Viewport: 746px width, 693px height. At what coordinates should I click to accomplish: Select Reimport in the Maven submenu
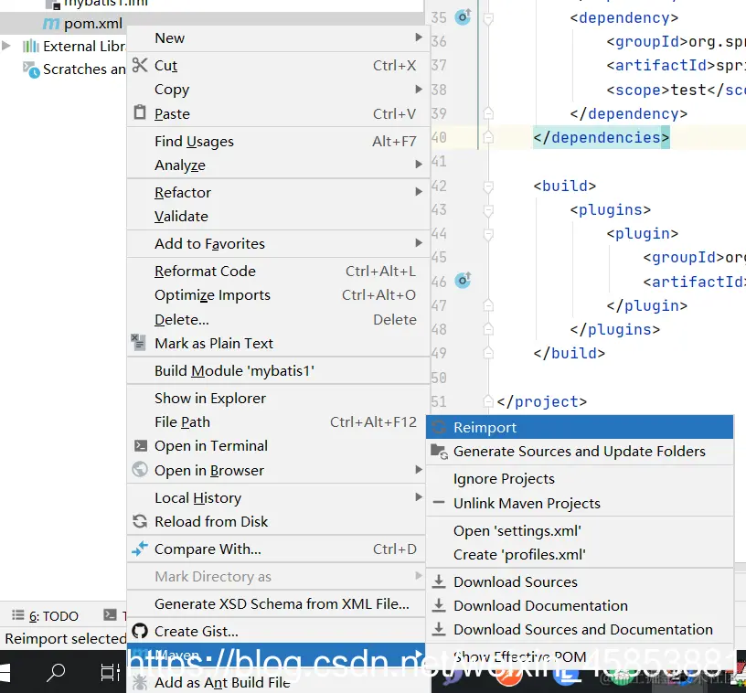pyautogui.click(x=580, y=427)
